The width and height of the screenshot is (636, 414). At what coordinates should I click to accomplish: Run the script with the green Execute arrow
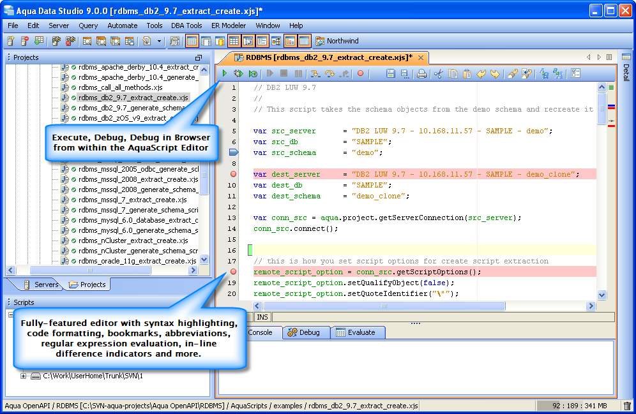225,74
